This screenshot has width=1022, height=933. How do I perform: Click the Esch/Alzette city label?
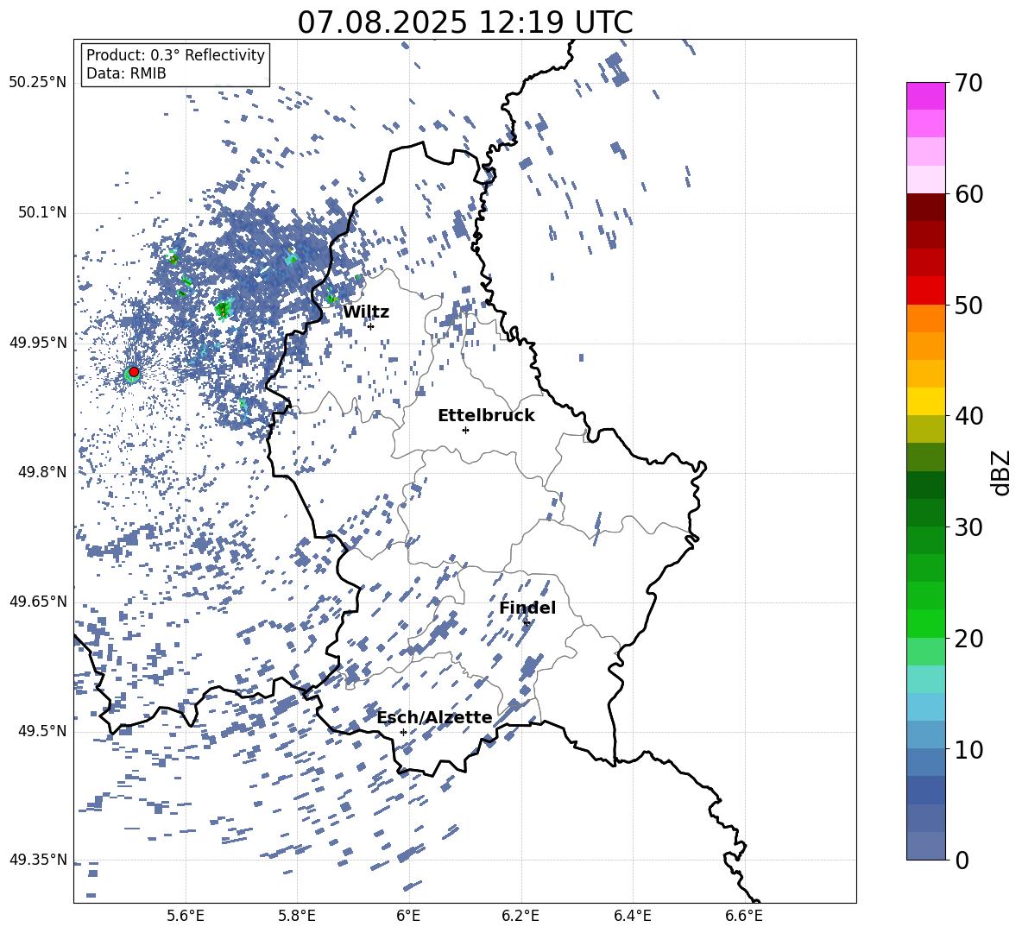click(434, 717)
